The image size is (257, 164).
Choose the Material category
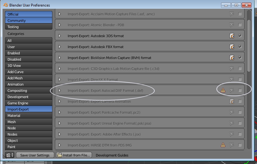[x=29, y=115]
